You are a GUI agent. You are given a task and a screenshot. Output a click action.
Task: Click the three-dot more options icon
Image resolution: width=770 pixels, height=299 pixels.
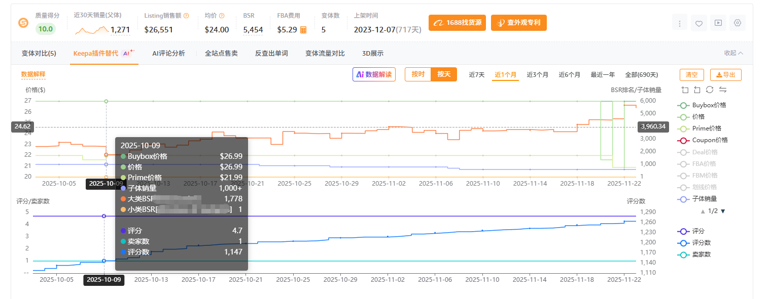tap(680, 23)
